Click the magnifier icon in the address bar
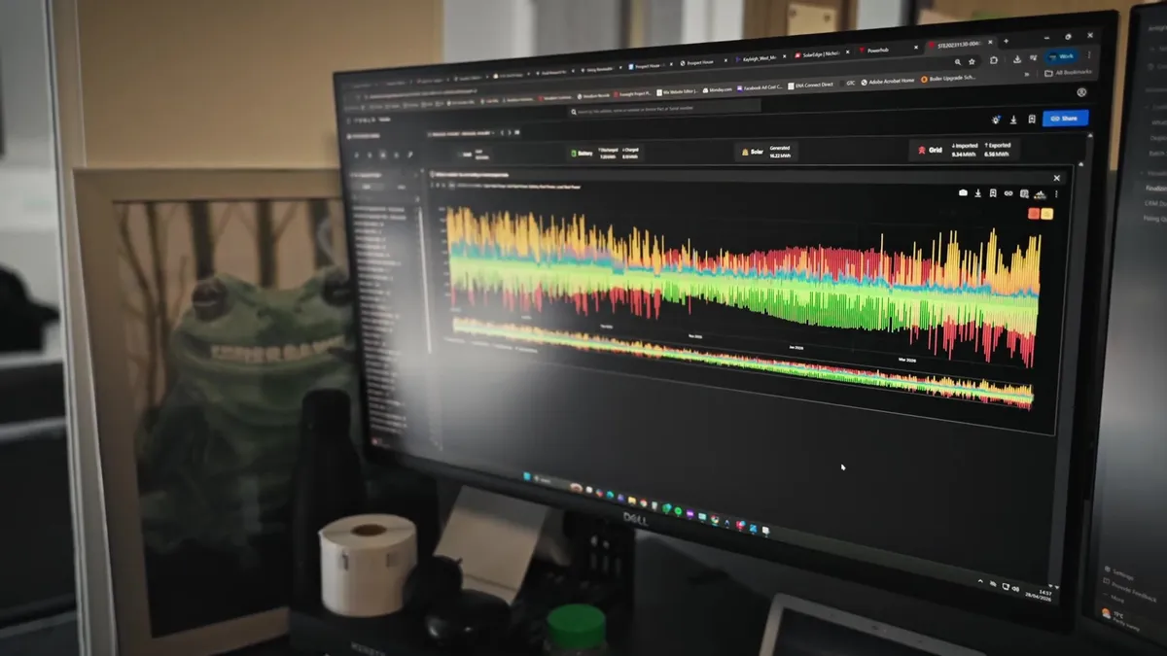The height and width of the screenshot is (656, 1167). [957, 61]
